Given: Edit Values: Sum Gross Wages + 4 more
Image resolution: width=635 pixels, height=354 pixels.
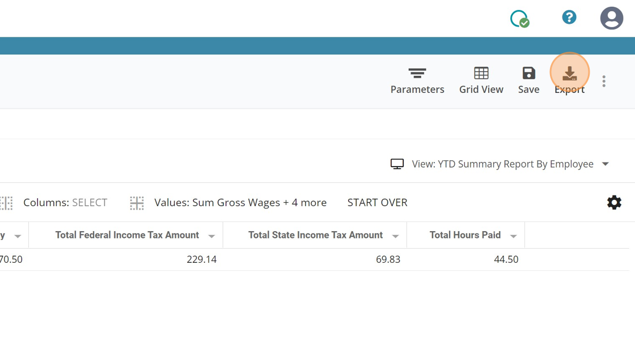Looking at the screenshot, I should point(240,203).
